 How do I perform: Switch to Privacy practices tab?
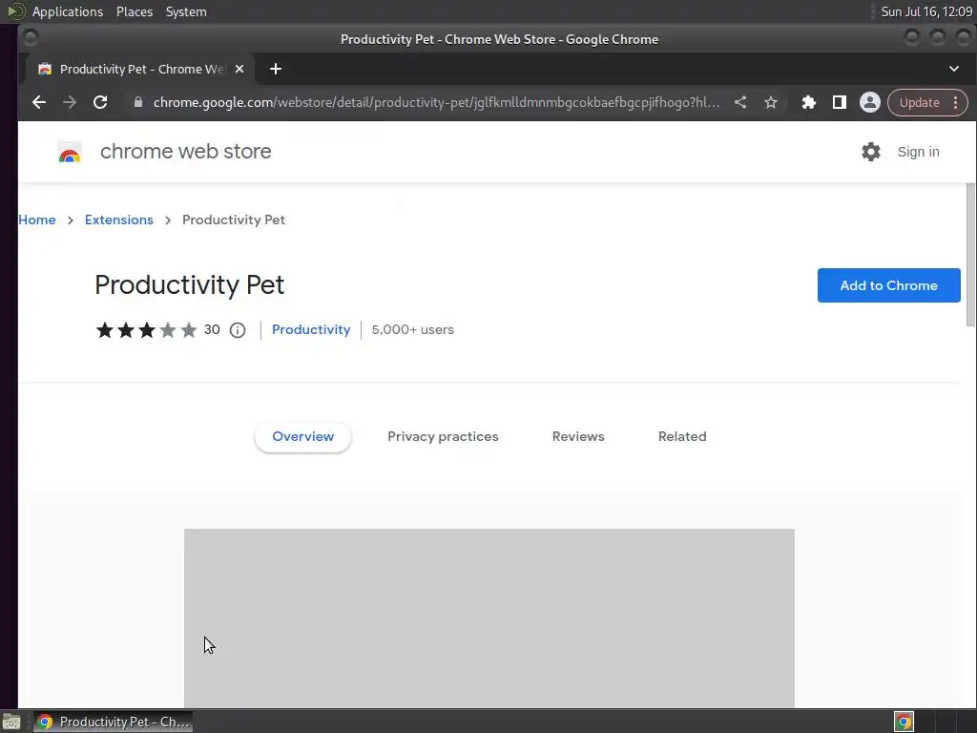443,437
